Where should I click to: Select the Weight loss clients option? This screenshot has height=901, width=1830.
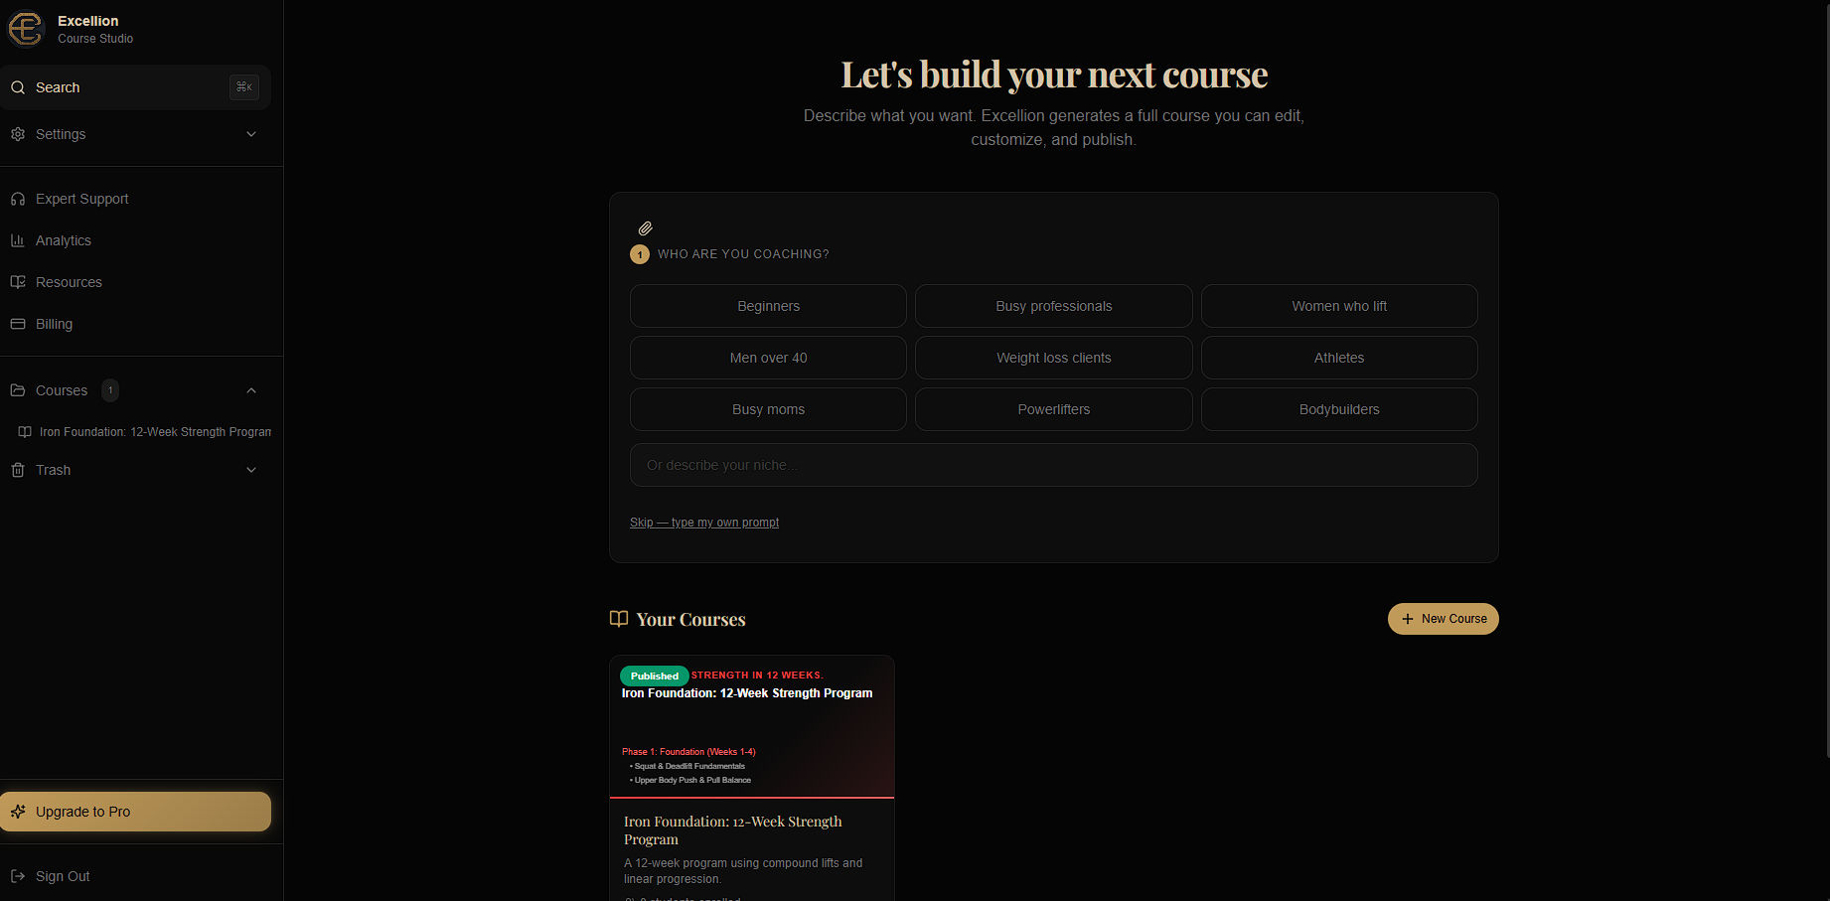click(x=1053, y=358)
